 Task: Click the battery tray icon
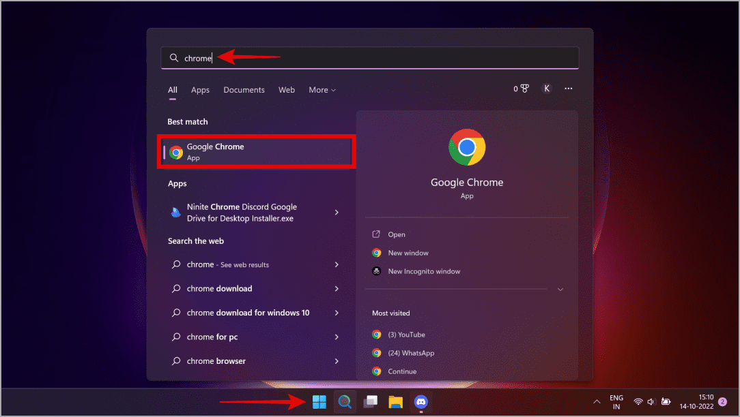pyautogui.click(x=666, y=402)
